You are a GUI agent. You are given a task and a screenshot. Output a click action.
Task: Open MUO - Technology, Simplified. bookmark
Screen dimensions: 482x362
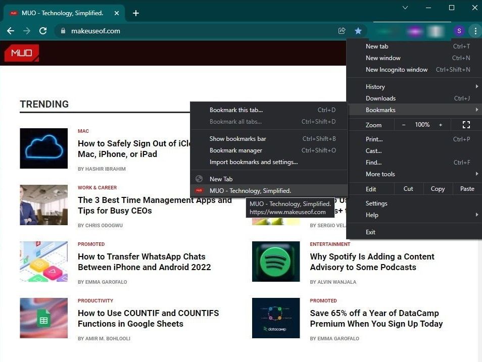point(269,191)
